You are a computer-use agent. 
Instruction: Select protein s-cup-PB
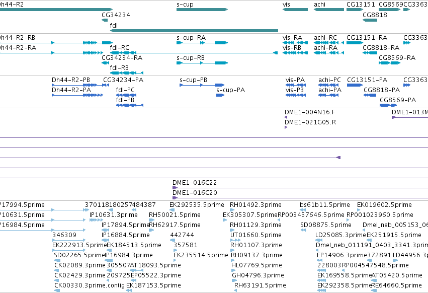(x=202, y=85)
